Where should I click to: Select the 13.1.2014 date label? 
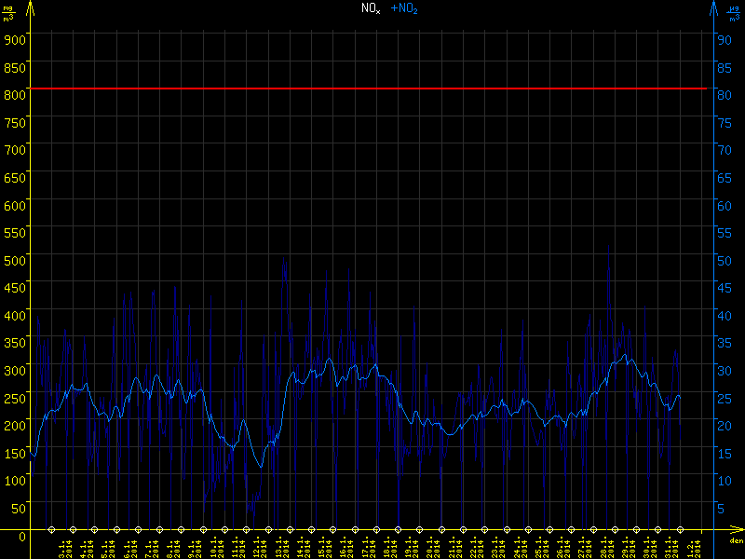point(278,546)
